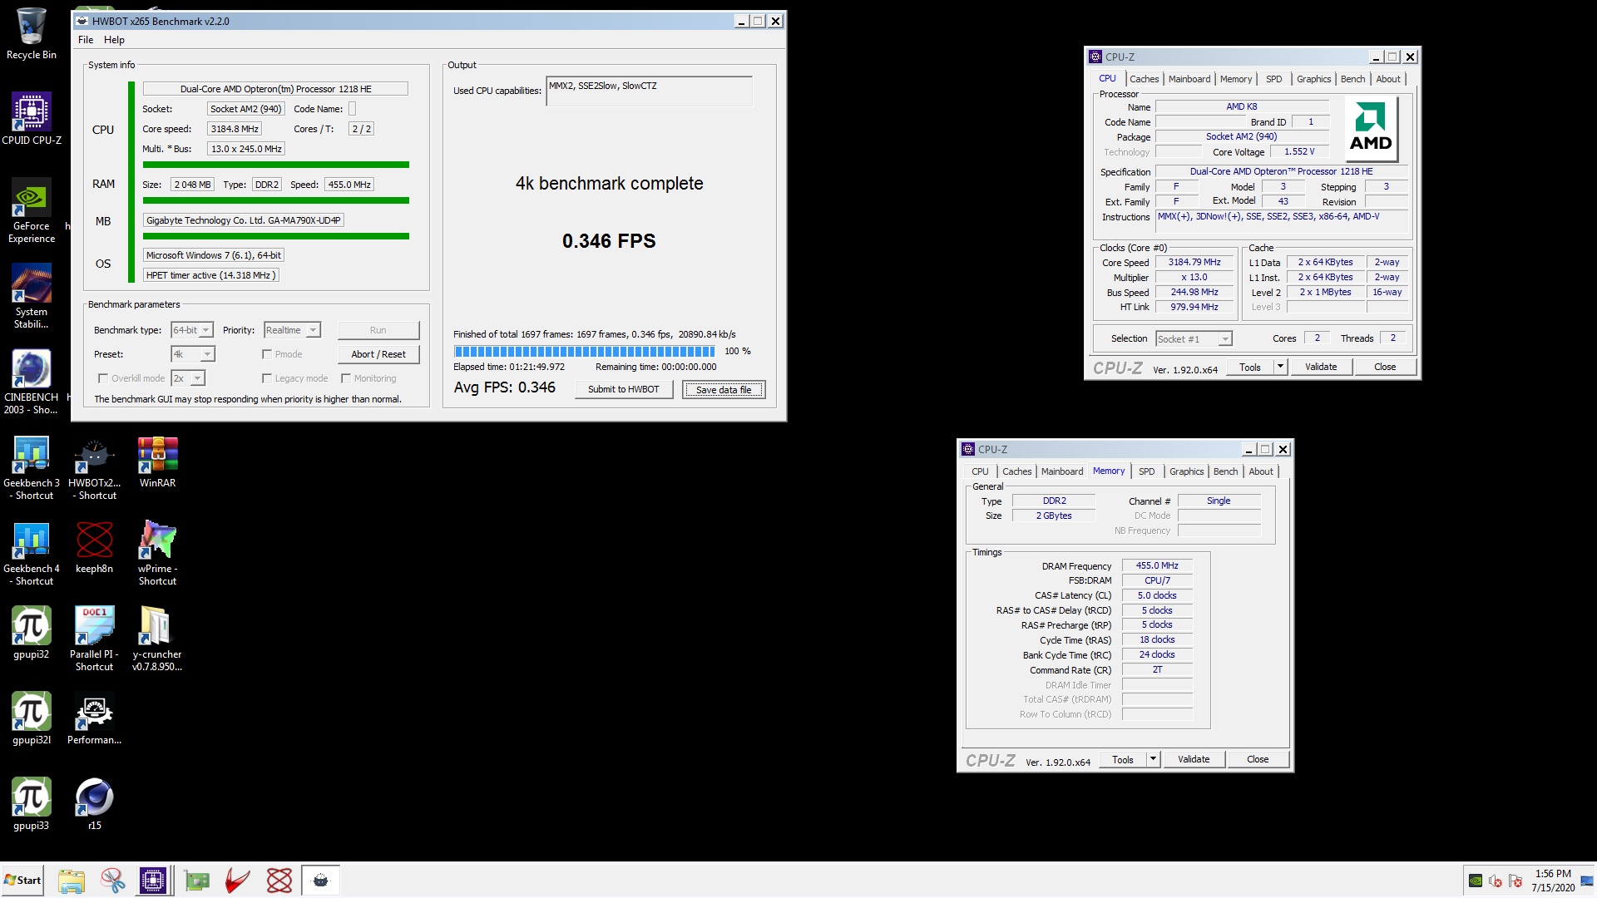Open y-cruncher folder icon
The width and height of the screenshot is (1597, 898).
pos(157,638)
